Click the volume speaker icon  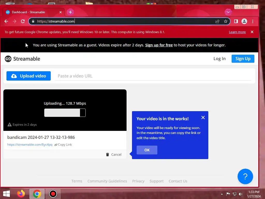240,194
